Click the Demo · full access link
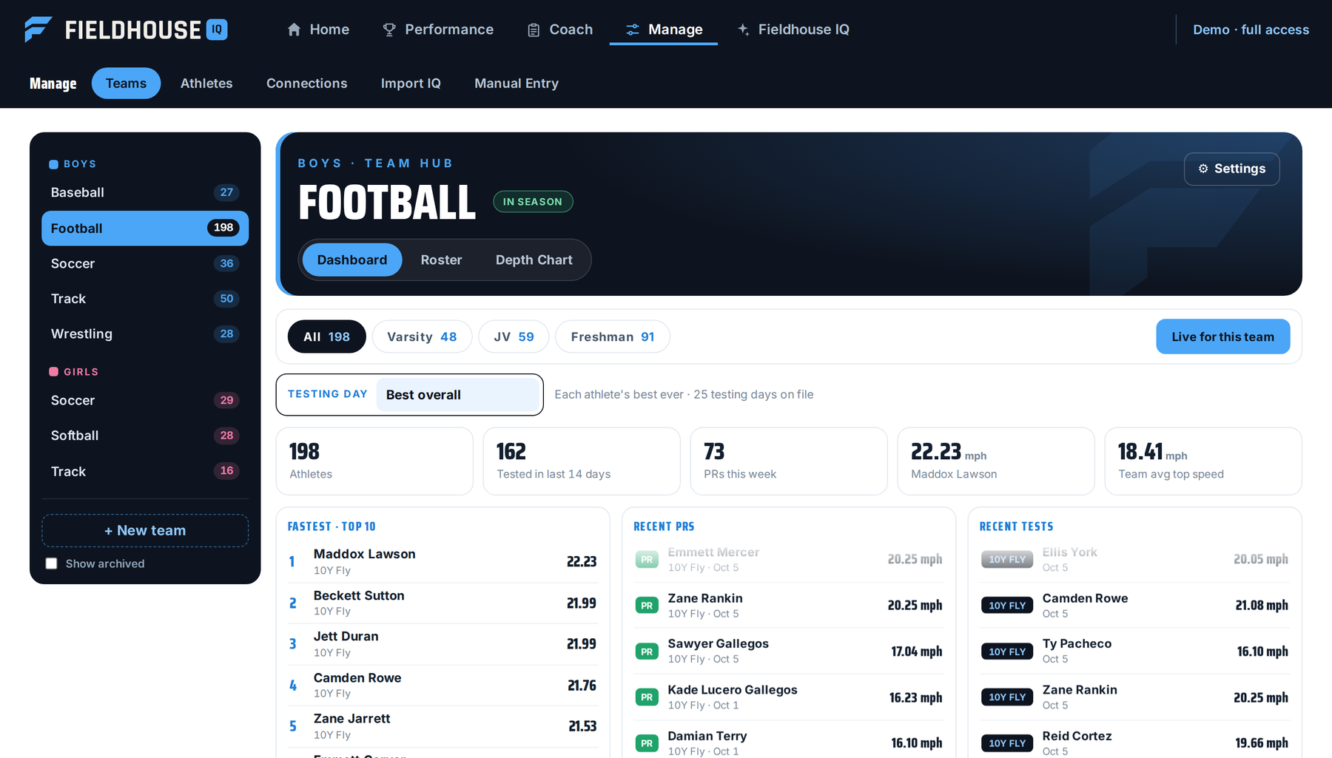This screenshot has width=1332, height=758. coord(1251,30)
